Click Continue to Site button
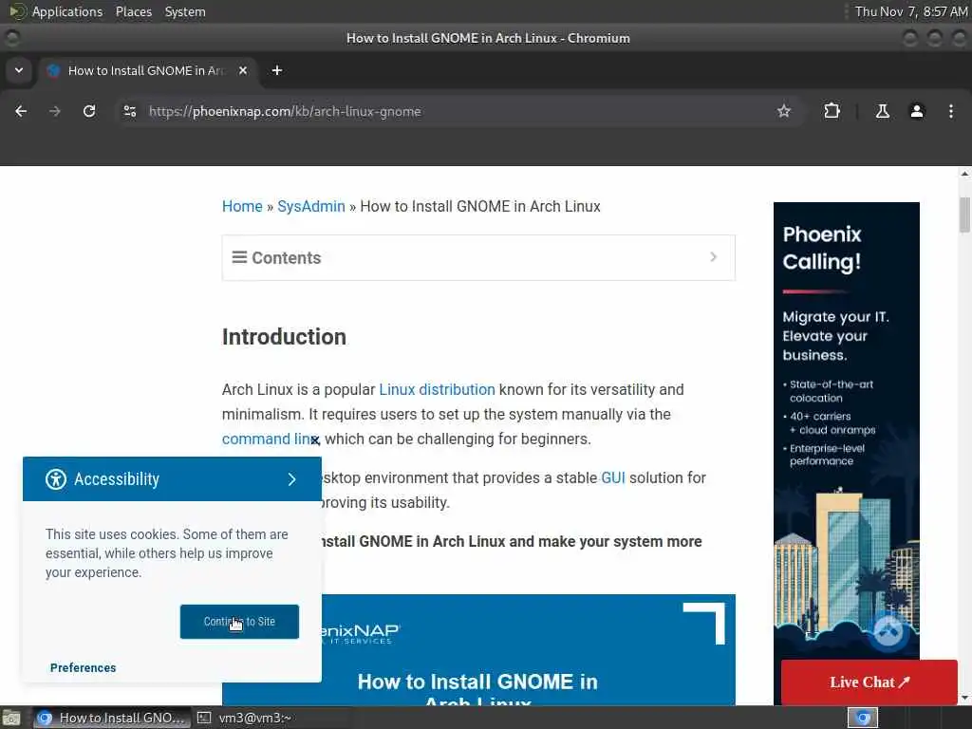The width and height of the screenshot is (972, 729). click(239, 622)
